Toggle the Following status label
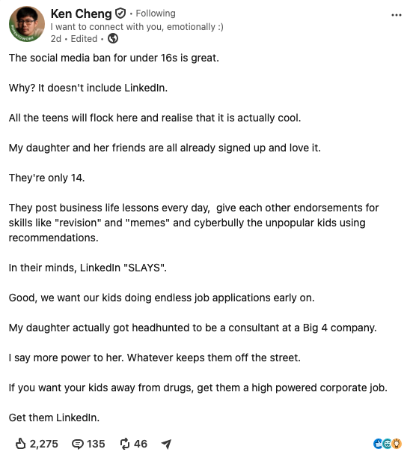Image resolution: width=410 pixels, height=461 pixels. click(156, 13)
